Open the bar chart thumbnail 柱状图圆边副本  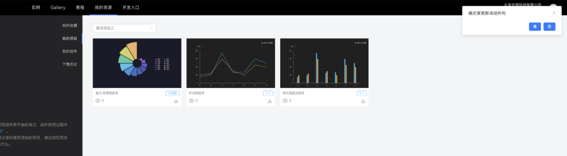tap(324, 63)
